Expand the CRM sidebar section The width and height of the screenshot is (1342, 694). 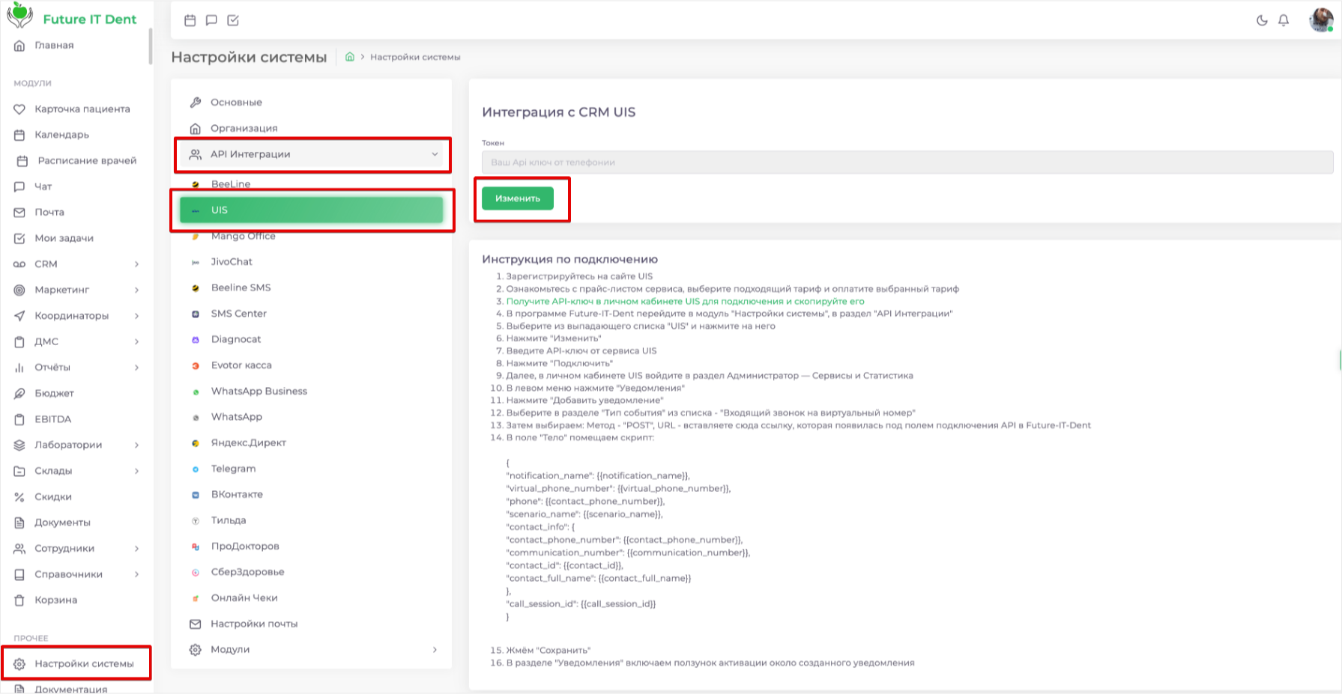coord(75,264)
